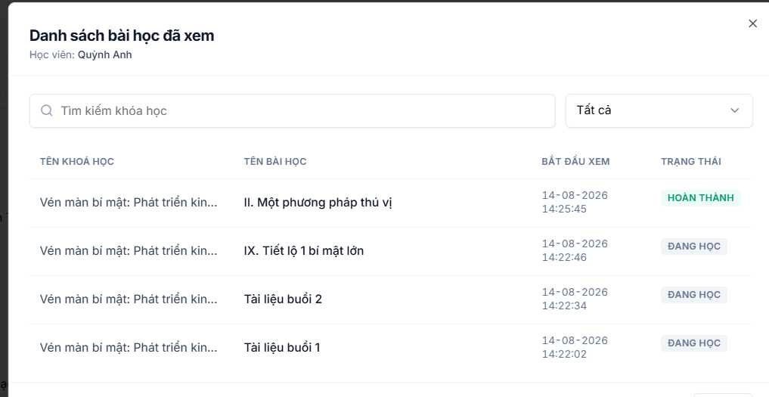Click the search magnifier icon
The image size is (769, 397).
tap(47, 110)
